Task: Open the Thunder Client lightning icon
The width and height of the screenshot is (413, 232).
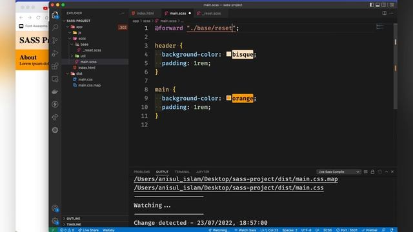Action: (x=55, y=104)
